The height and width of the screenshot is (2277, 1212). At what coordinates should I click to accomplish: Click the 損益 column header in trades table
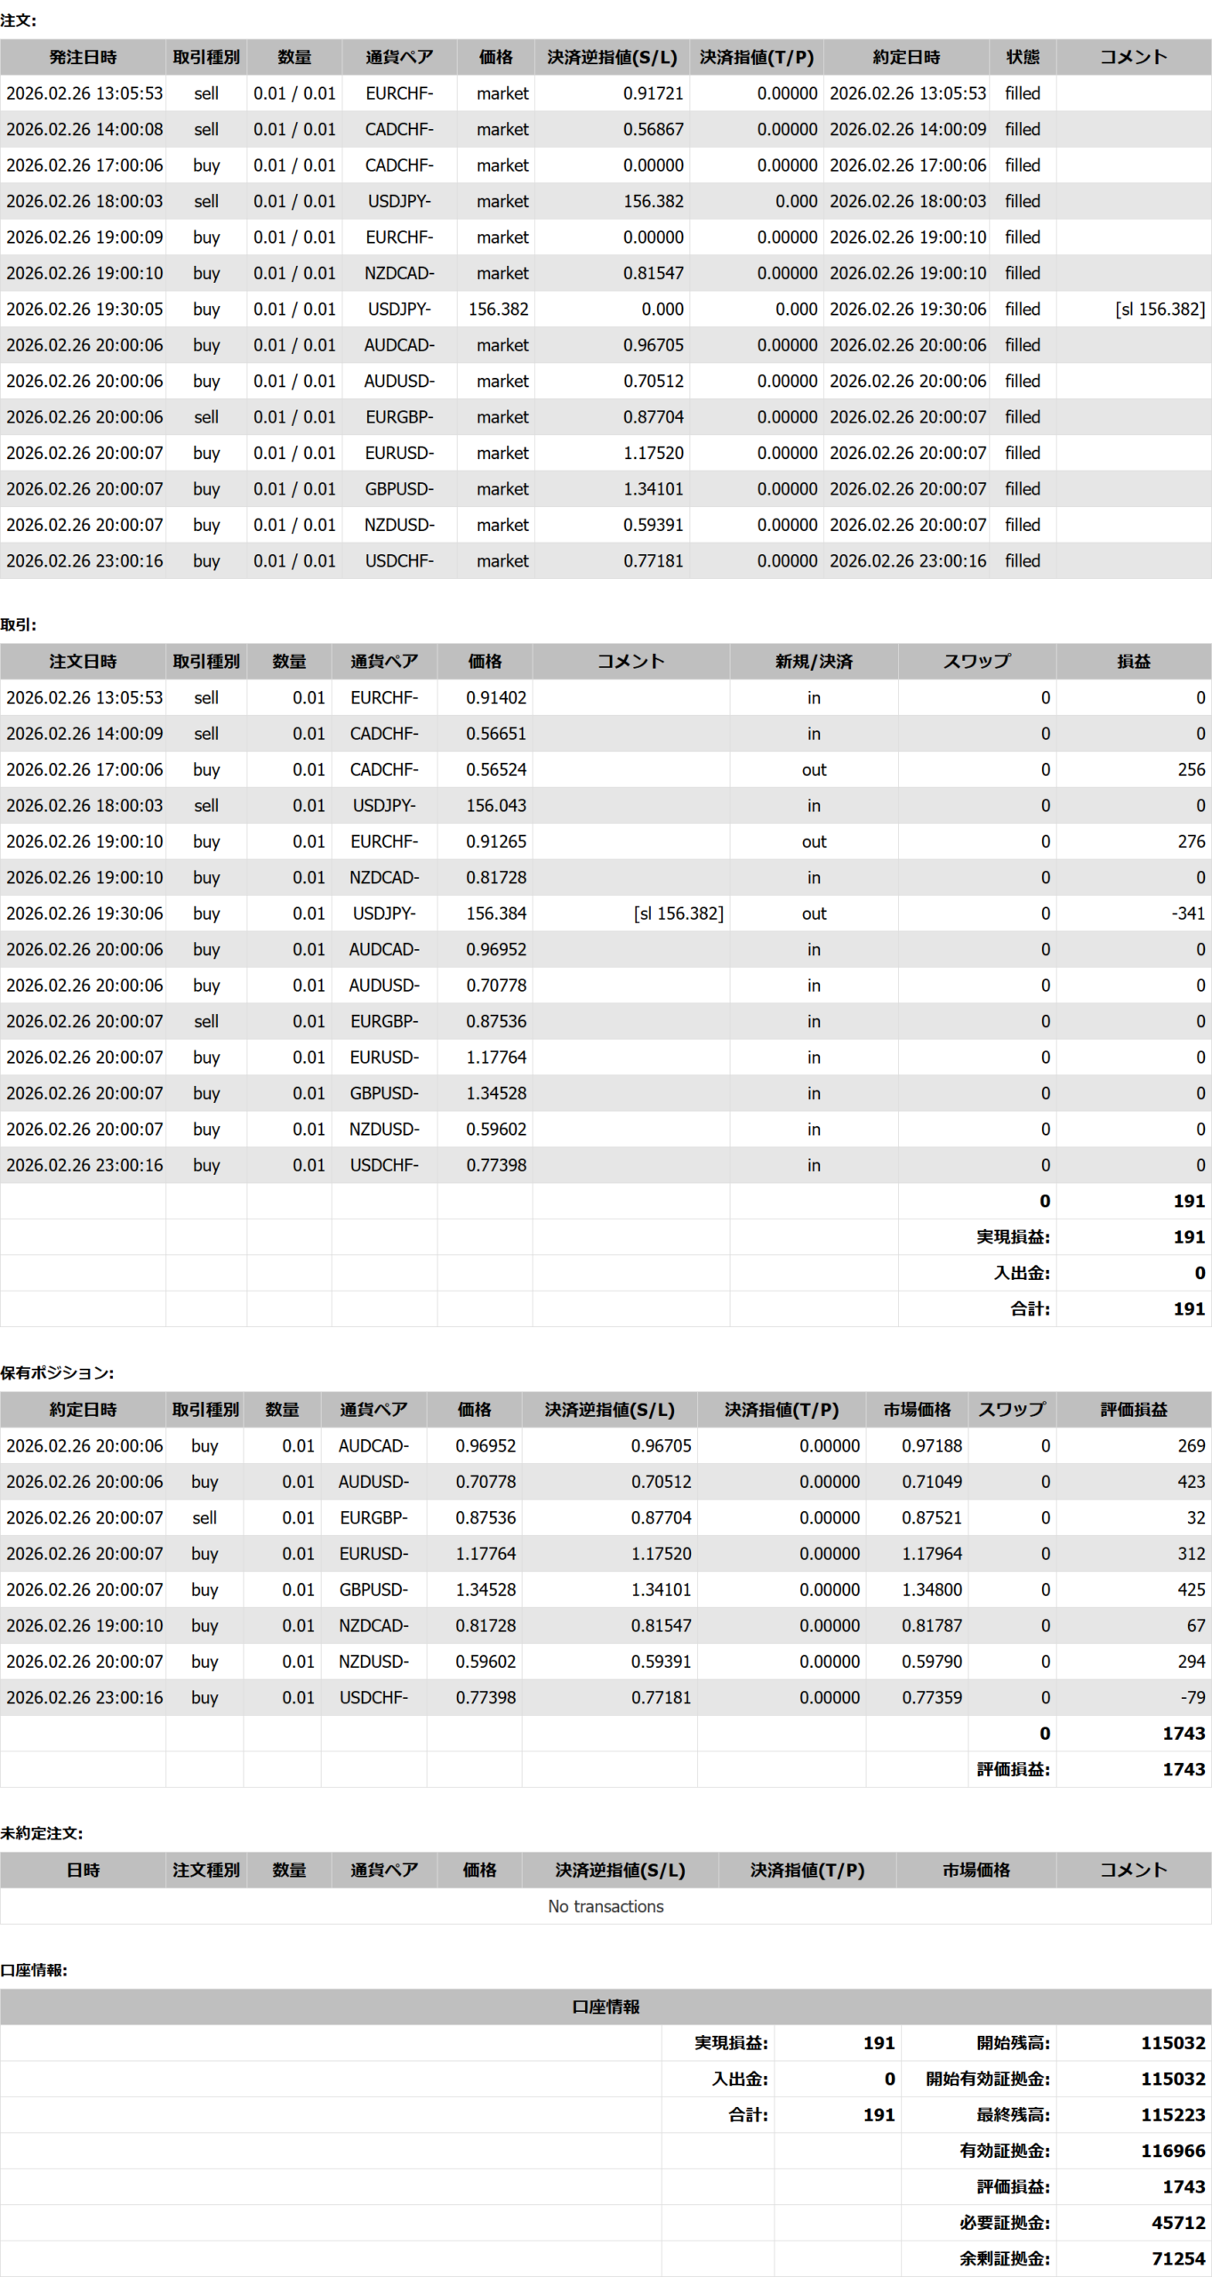[x=1133, y=661]
